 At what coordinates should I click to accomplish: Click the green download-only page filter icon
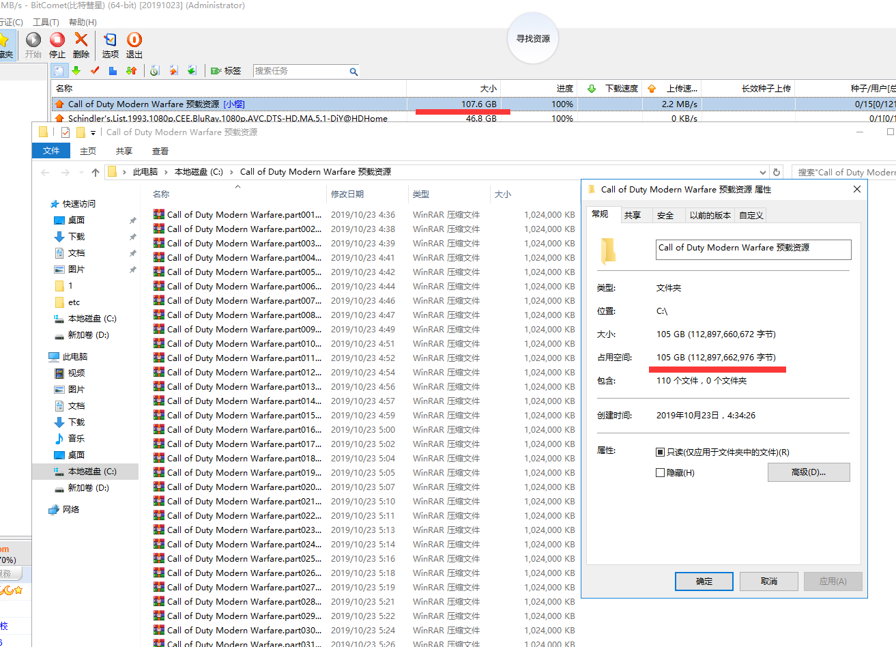pos(192,71)
